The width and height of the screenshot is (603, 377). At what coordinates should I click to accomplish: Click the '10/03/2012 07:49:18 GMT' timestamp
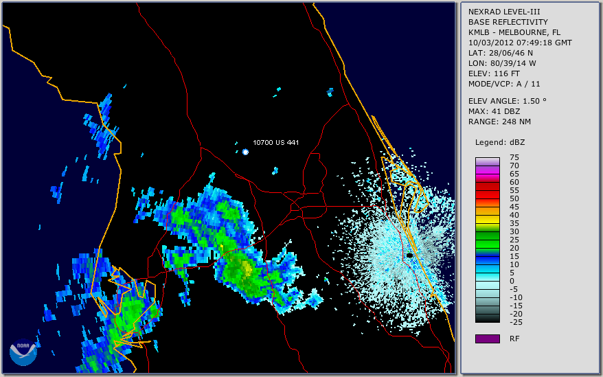[x=520, y=43]
